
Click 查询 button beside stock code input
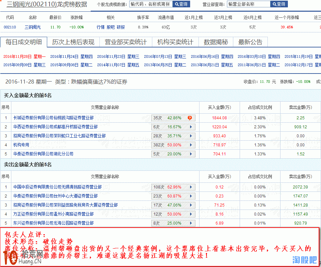click(181, 4)
